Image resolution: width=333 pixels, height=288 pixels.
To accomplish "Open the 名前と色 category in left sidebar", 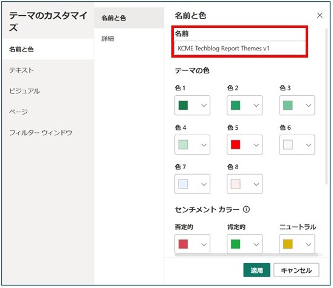I will click(48, 49).
